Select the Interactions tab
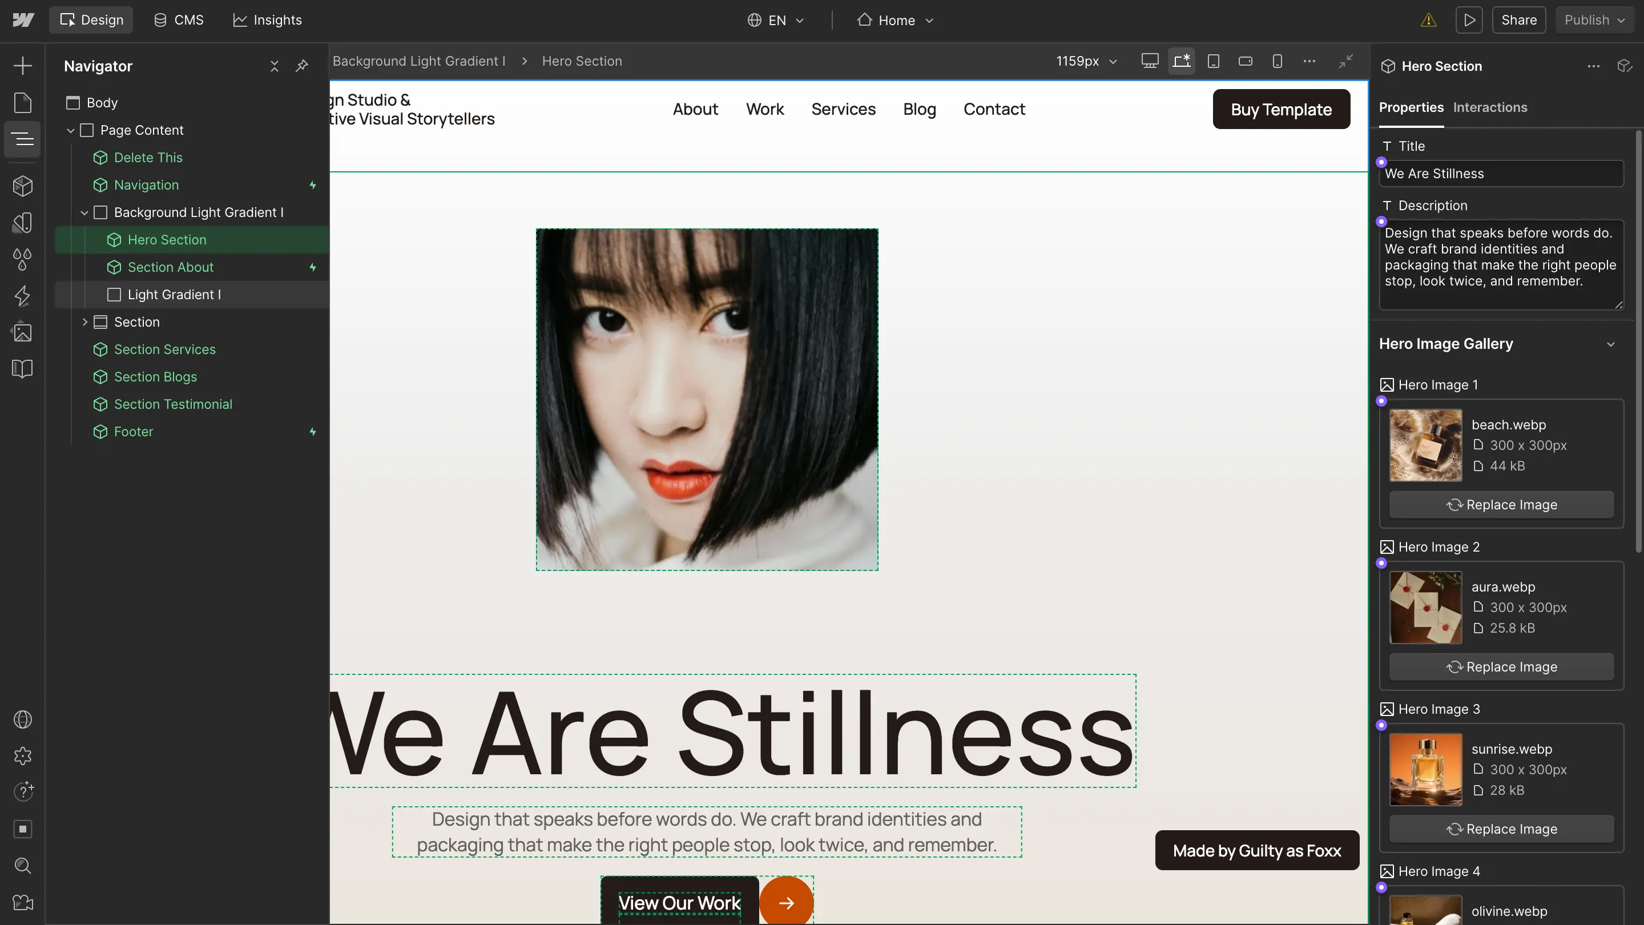 (1489, 107)
